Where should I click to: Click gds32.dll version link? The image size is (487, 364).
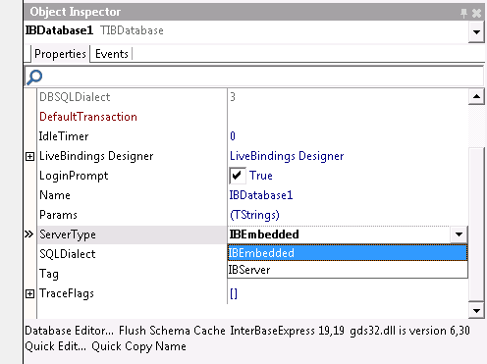click(409, 331)
